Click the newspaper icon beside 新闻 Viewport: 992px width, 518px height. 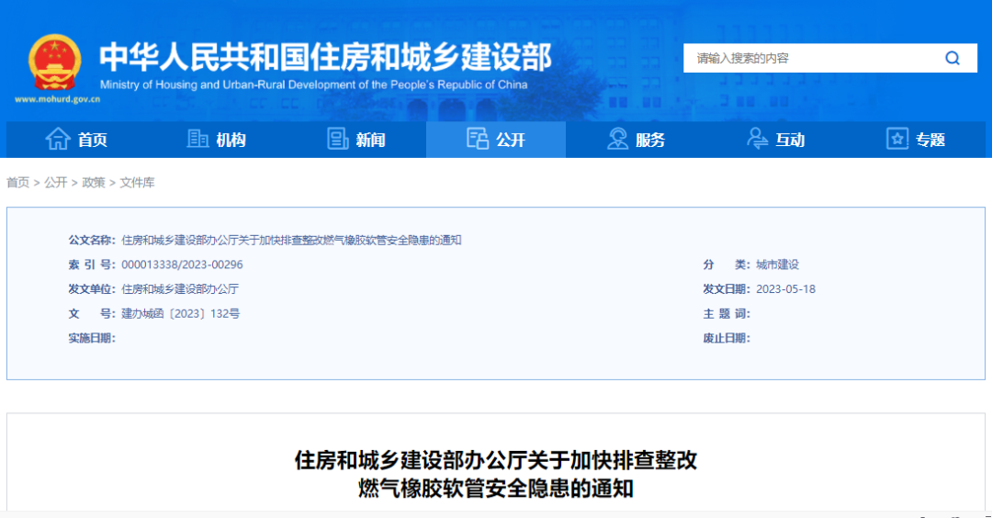[x=337, y=139]
